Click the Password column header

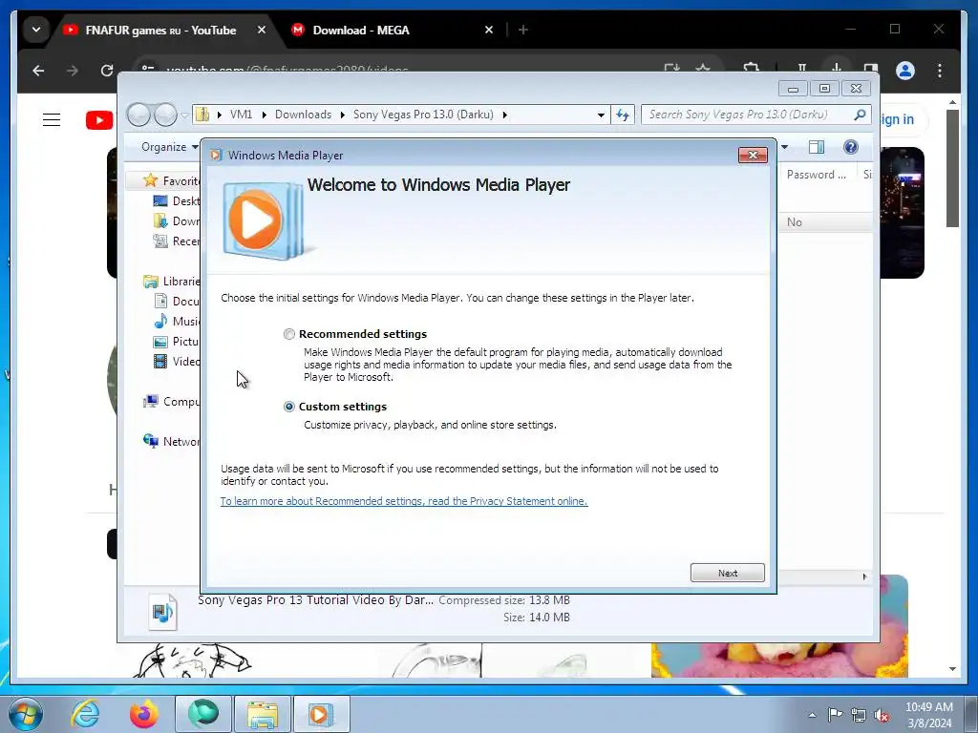(x=817, y=175)
